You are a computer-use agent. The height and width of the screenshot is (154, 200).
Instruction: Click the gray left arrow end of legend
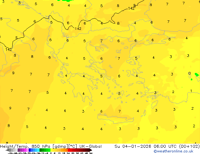pos(7,150)
